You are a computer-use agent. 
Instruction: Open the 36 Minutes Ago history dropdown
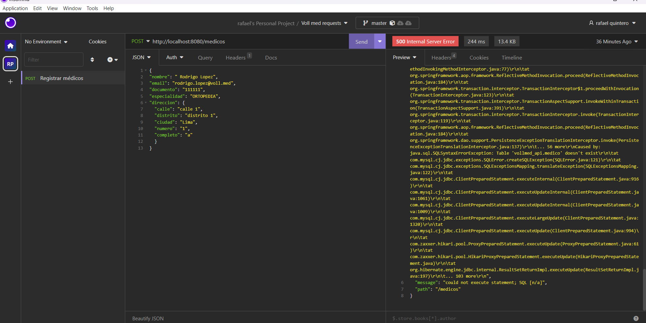pos(617,42)
